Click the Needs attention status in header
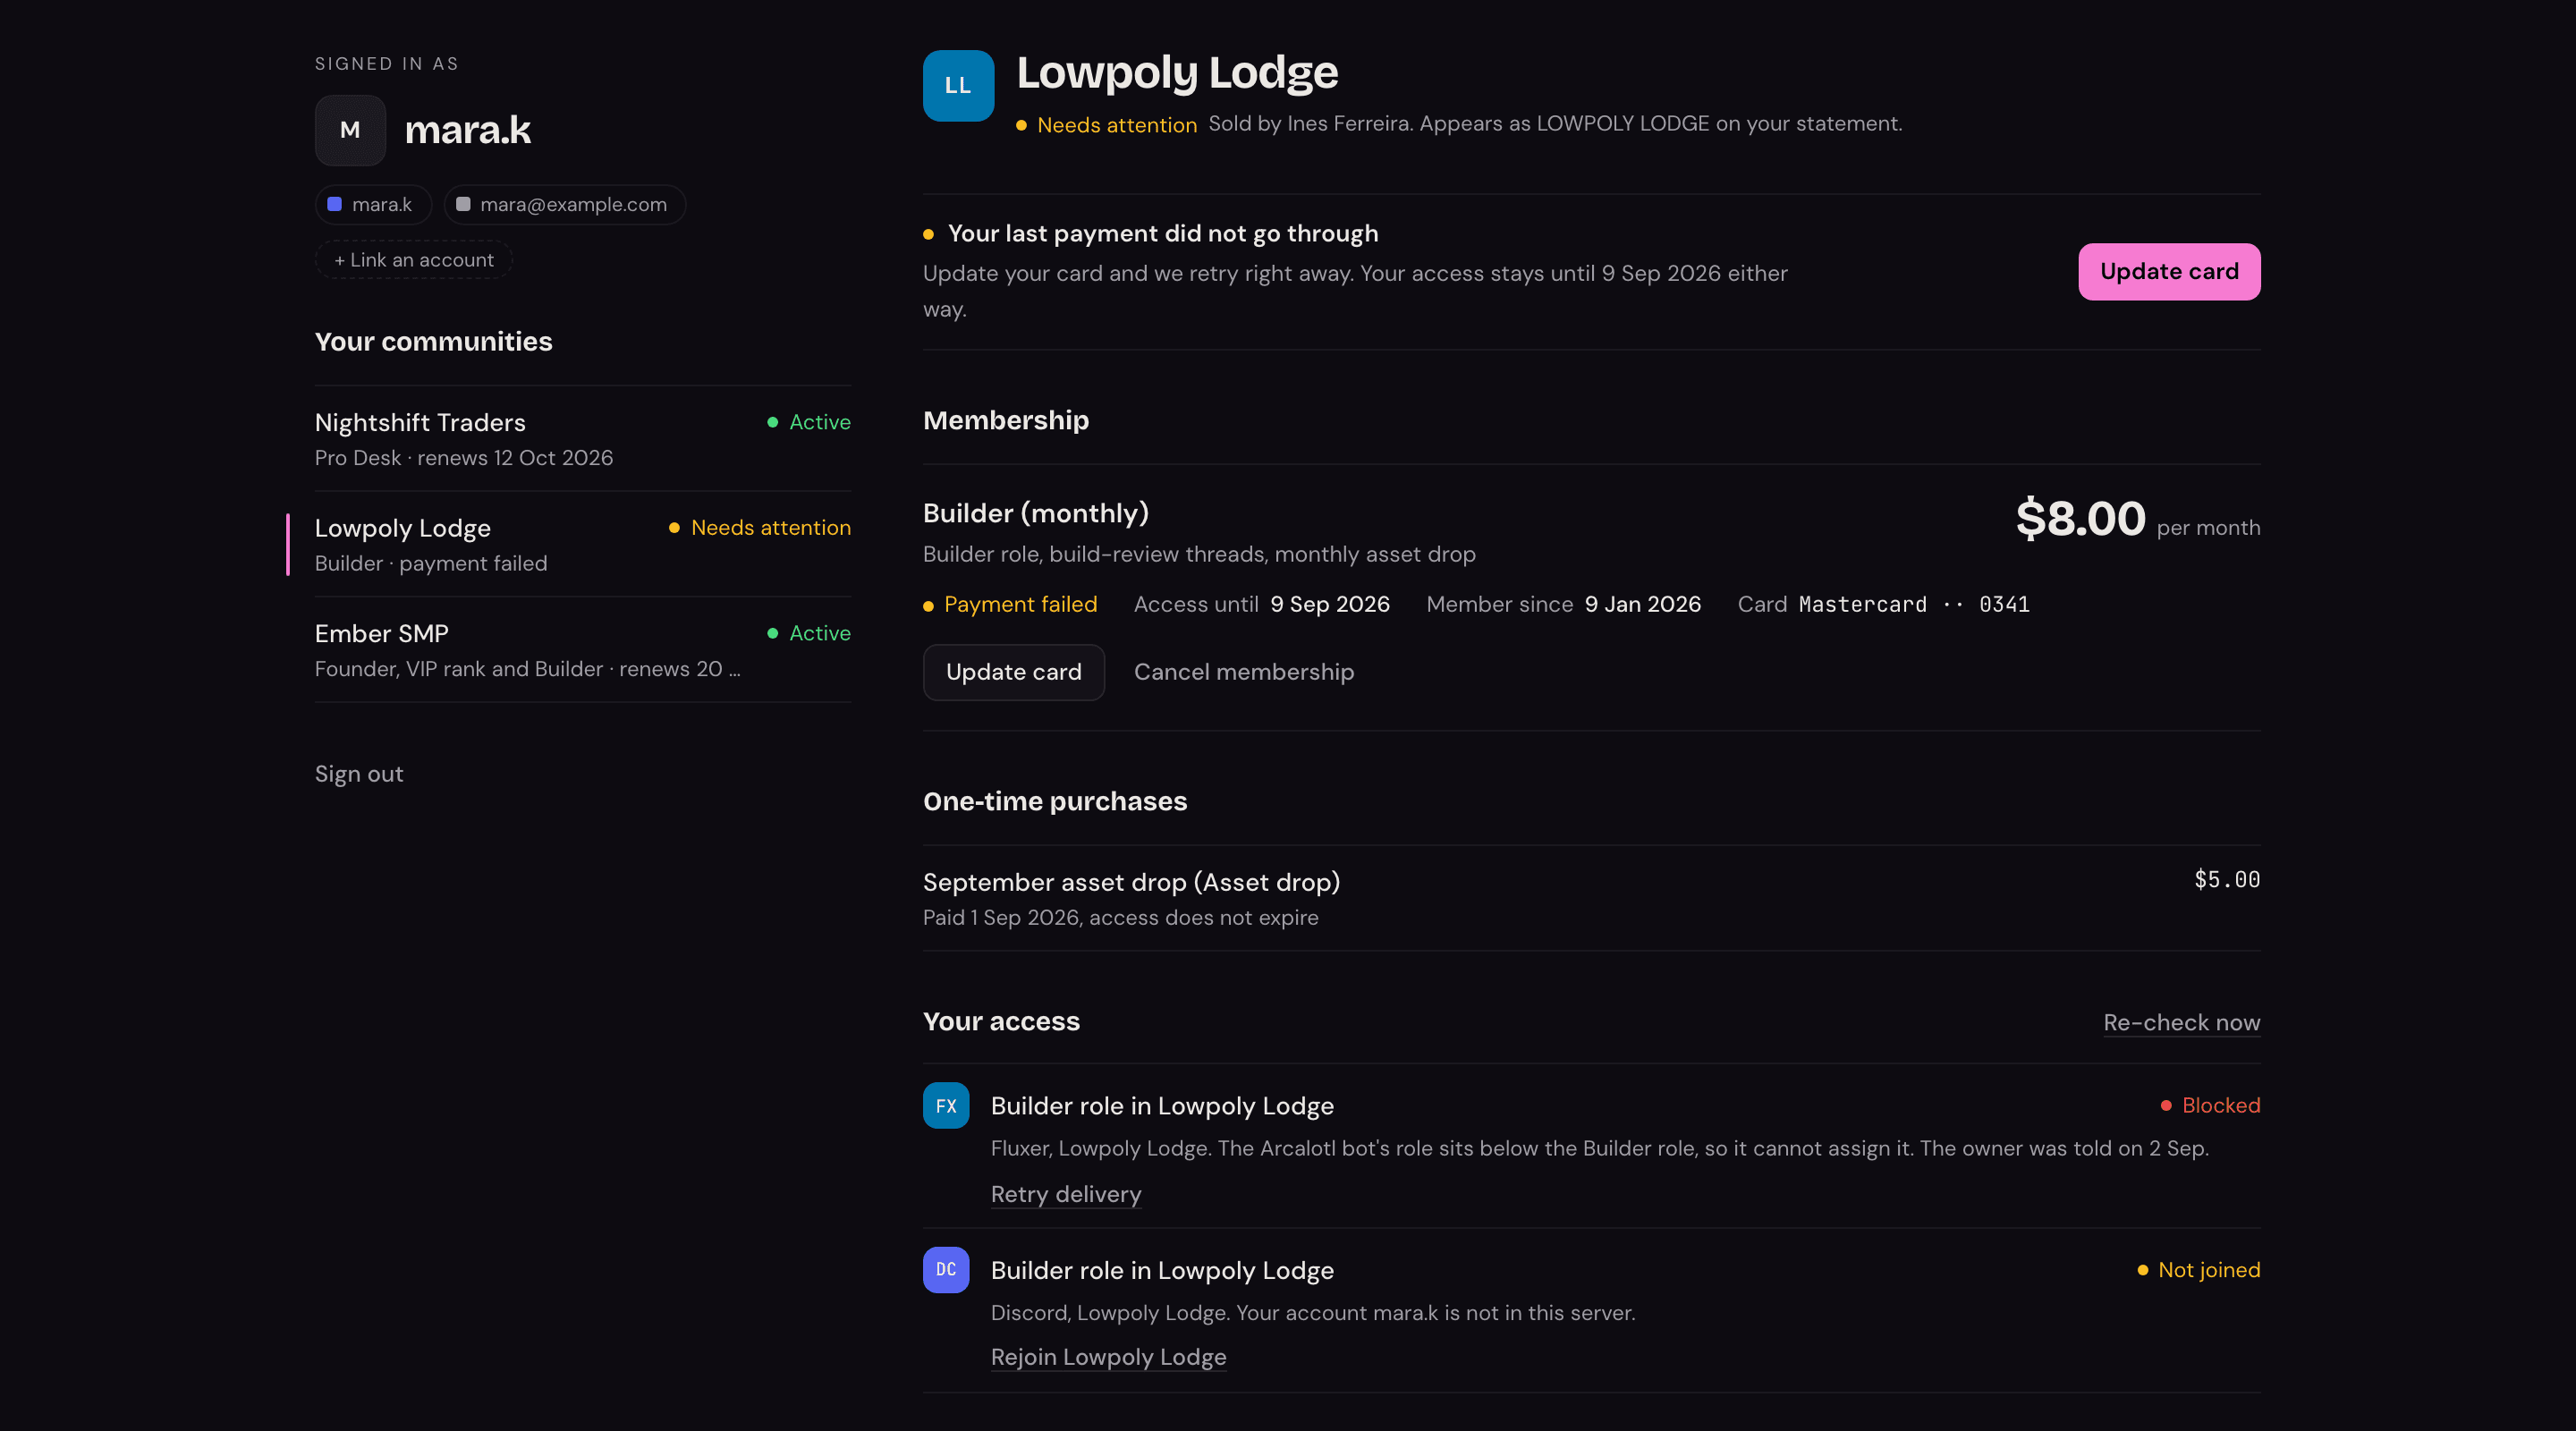Image resolution: width=2576 pixels, height=1431 pixels. click(x=1107, y=125)
